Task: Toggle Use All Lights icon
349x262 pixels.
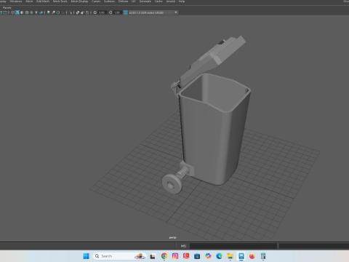Action: click(x=36, y=12)
